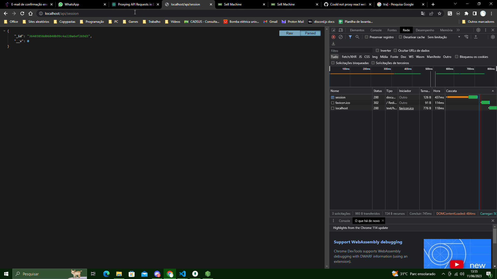The width and height of the screenshot is (497, 279).
Task: Stop recording network log
Action: coord(333,37)
